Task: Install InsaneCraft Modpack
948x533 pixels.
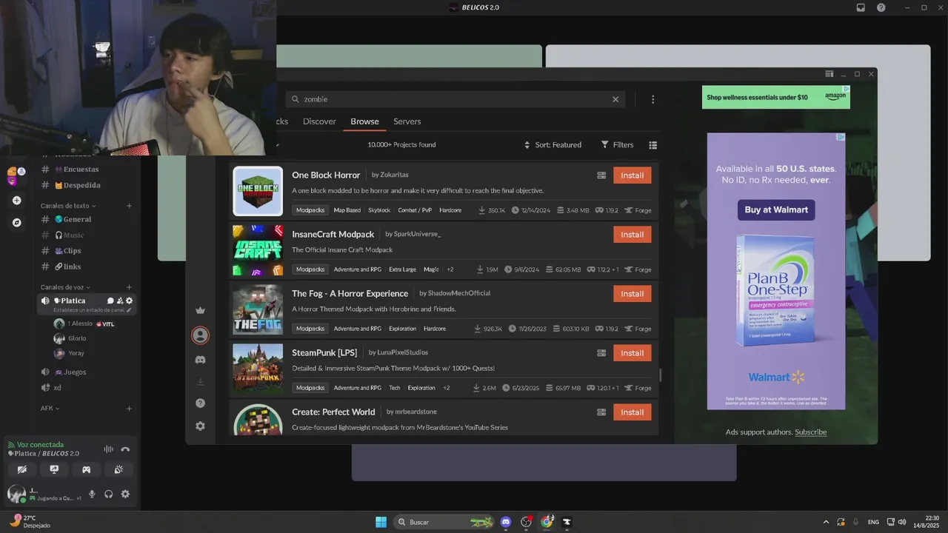Action: pyautogui.click(x=632, y=235)
